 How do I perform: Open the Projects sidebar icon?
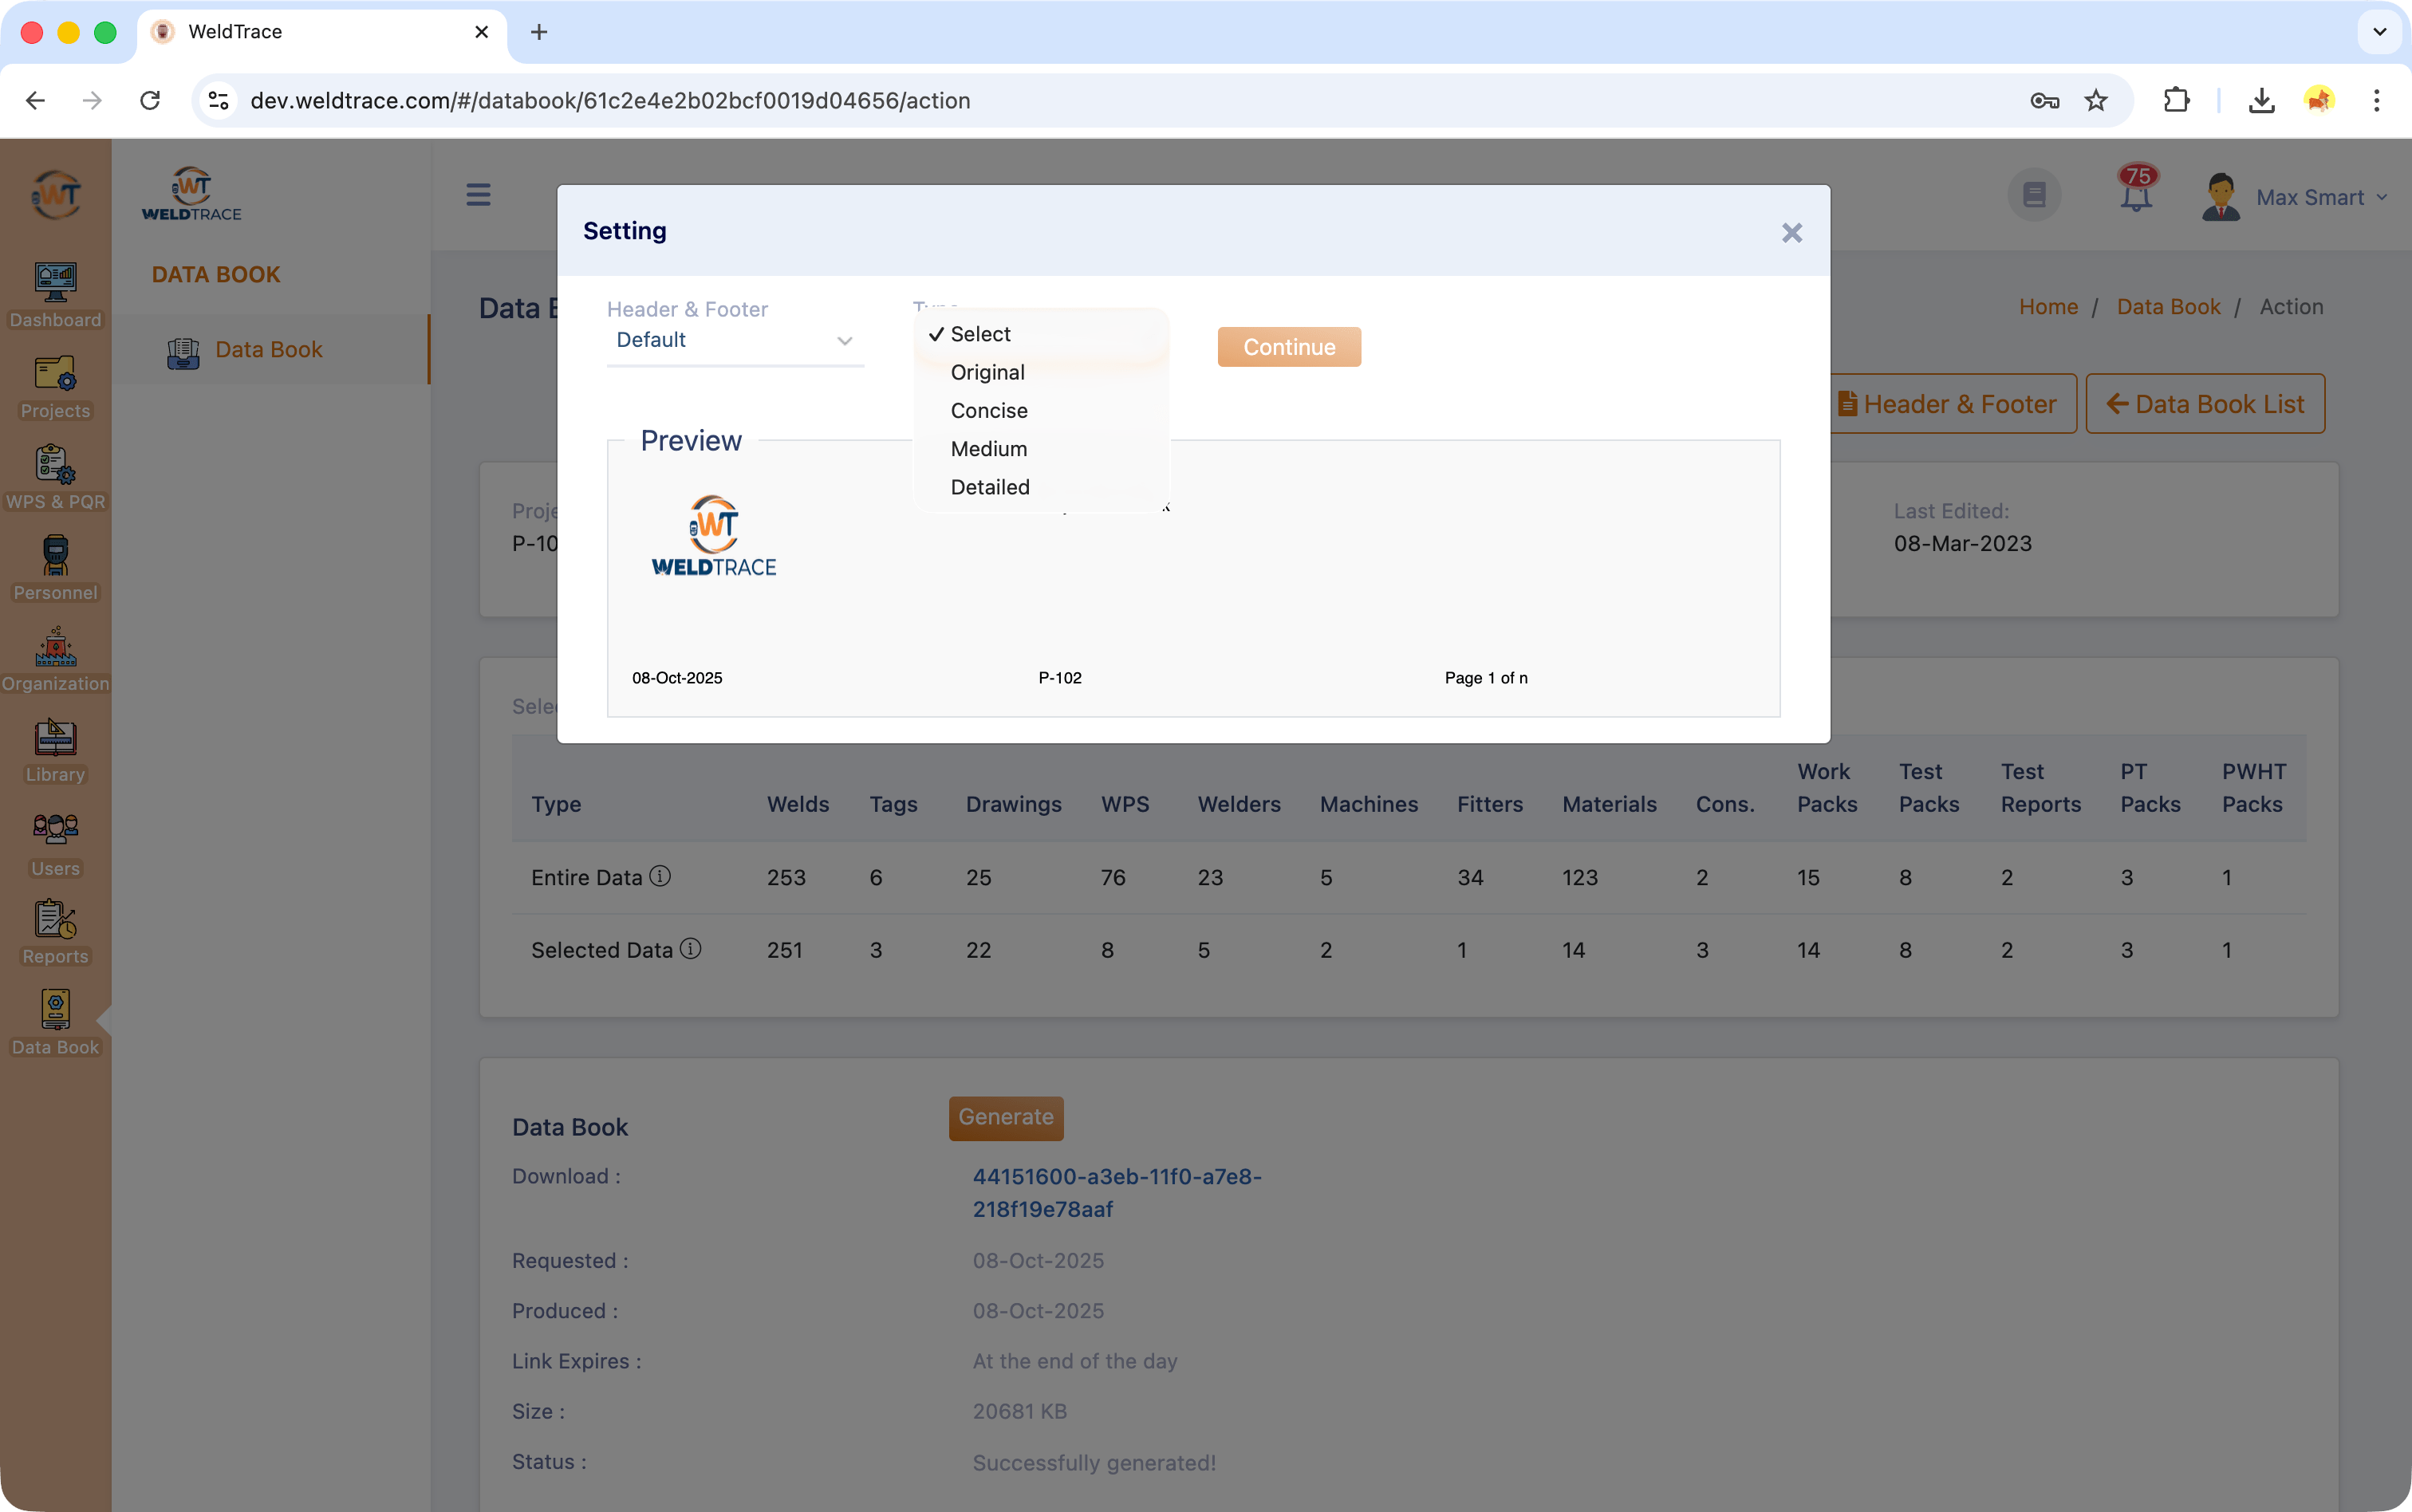(55, 386)
